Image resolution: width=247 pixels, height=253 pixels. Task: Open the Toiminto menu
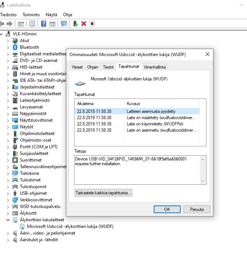(x=31, y=15)
